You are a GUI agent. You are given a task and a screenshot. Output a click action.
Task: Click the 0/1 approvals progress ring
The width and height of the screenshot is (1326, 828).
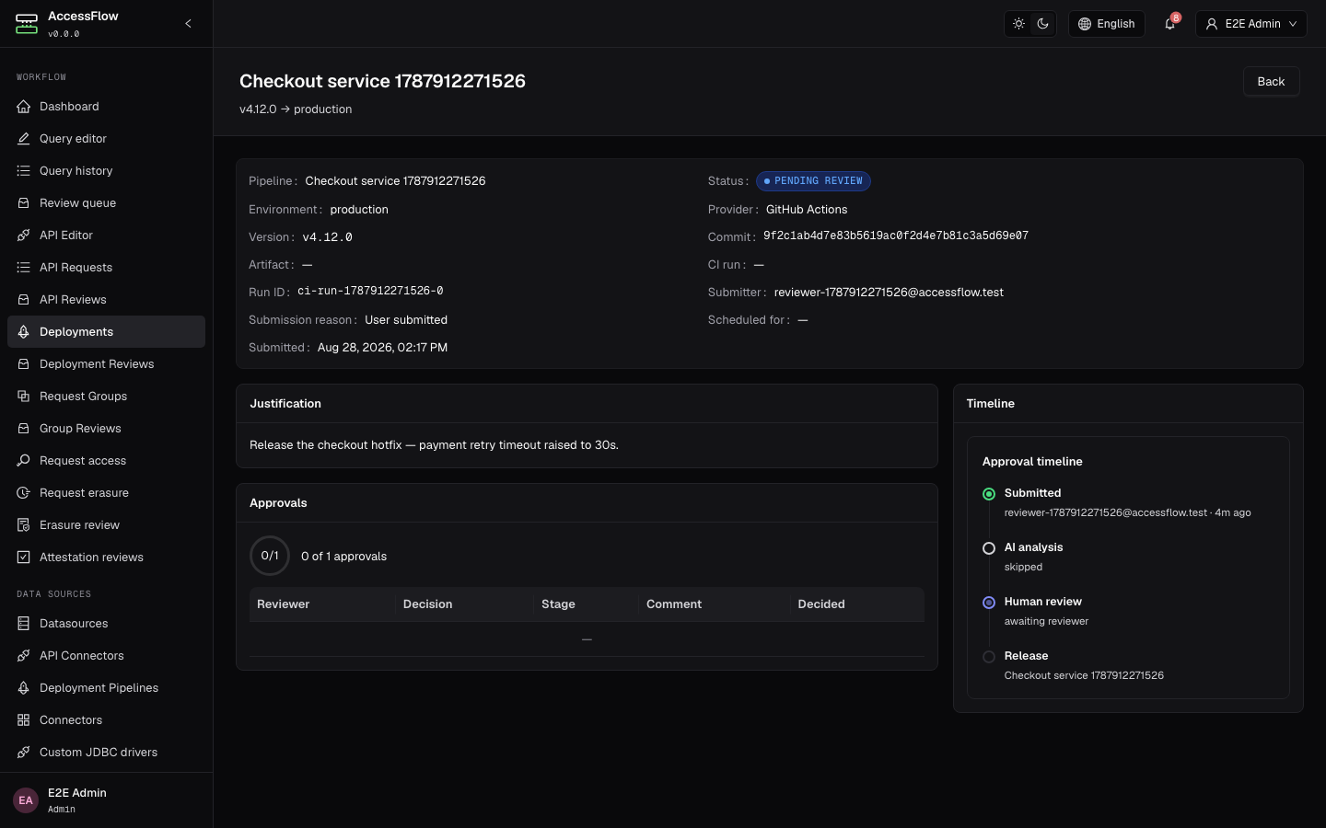tap(270, 556)
